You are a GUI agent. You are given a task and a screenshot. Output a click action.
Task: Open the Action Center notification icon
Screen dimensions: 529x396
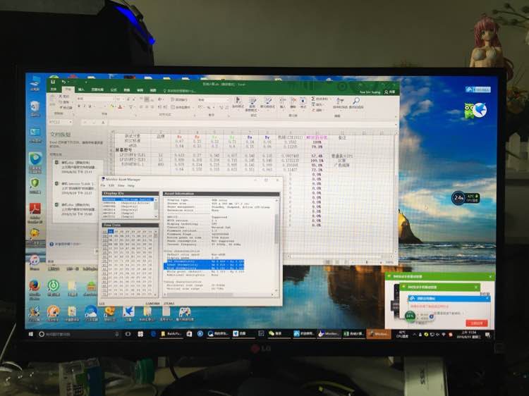[x=488, y=335]
